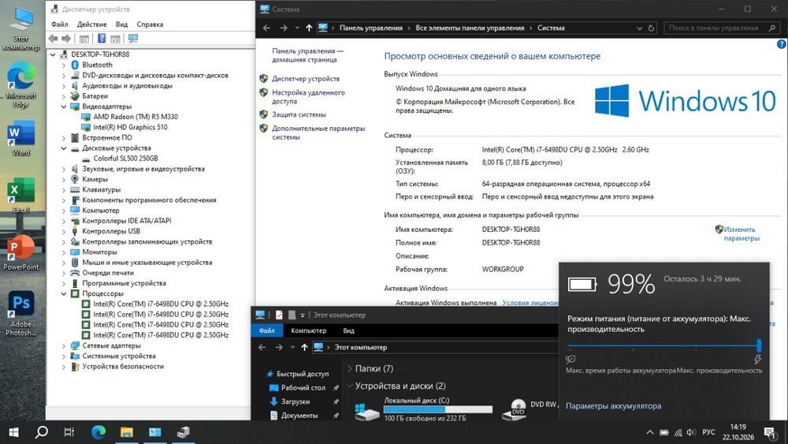The width and height of the screenshot is (788, 444).
Task: Open Диспетчер устройств link in System sidebar
Action: point(306,78)
